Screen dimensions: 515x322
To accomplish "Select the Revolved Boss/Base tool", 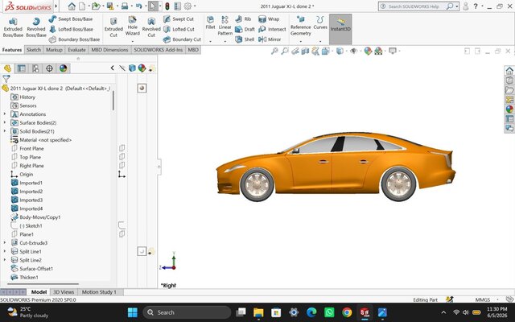I will tap(35, 27).
